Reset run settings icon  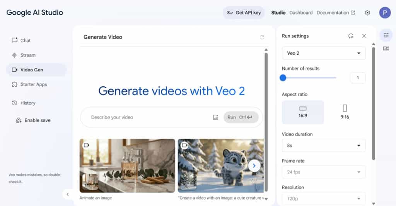[x=351, y=36]
